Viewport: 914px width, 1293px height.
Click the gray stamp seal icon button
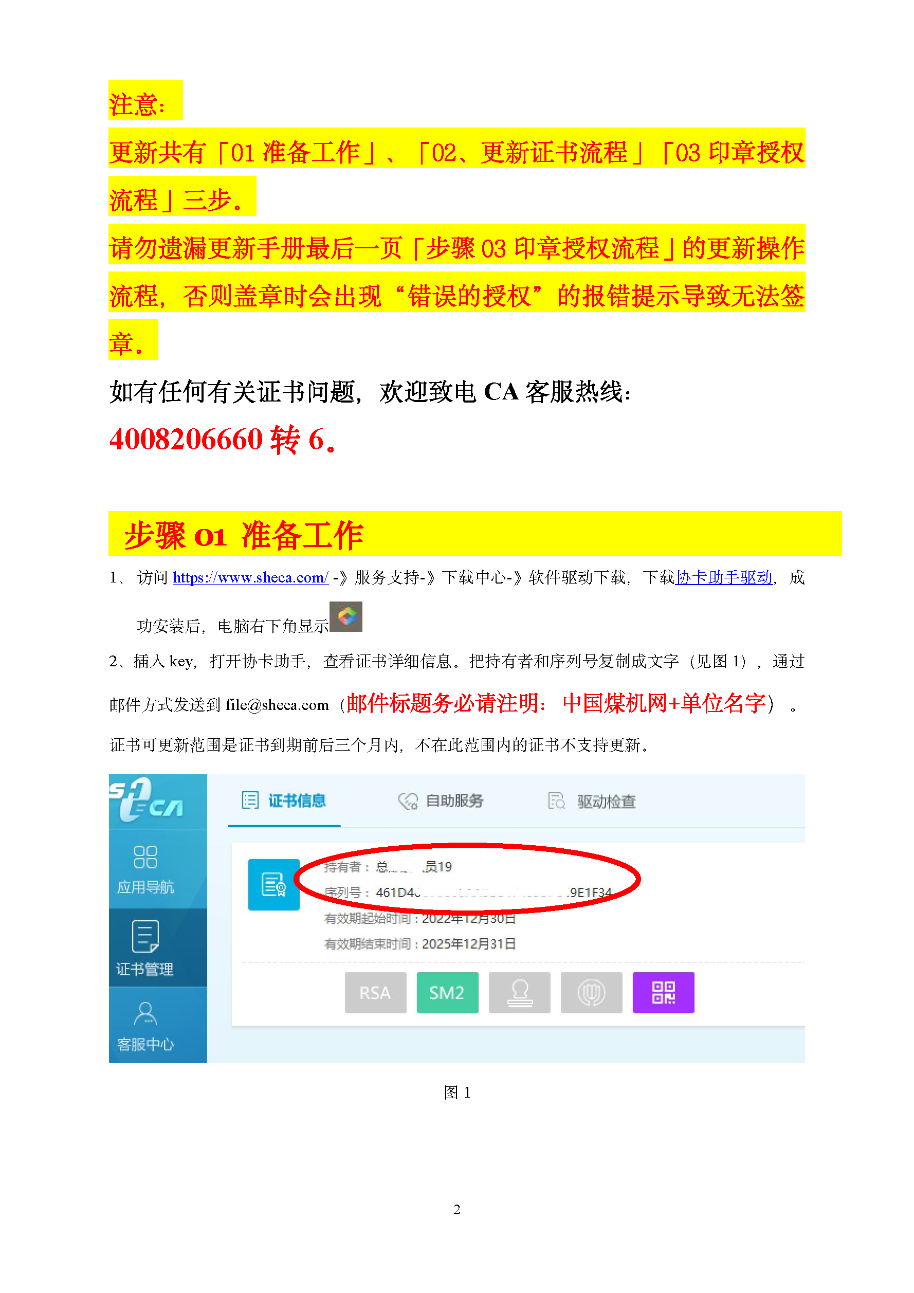(519, 992)
